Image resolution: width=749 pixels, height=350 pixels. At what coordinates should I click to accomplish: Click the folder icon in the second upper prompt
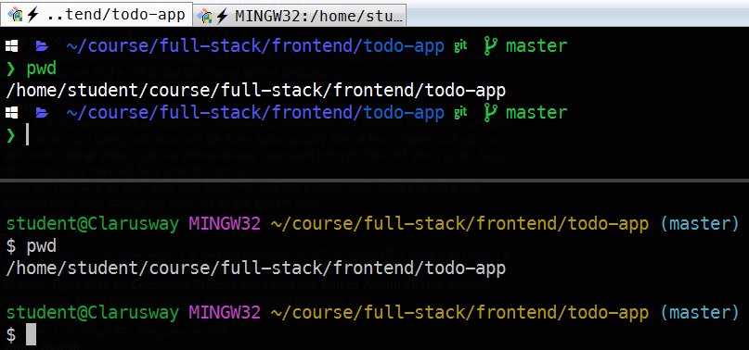pyautogui.click(x=42, y=113)
